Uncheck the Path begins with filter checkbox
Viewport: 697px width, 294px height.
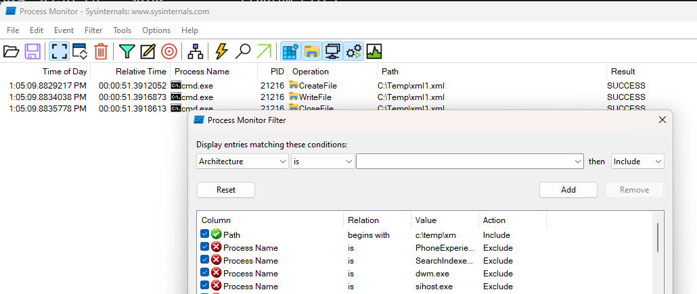pos(204,234)
